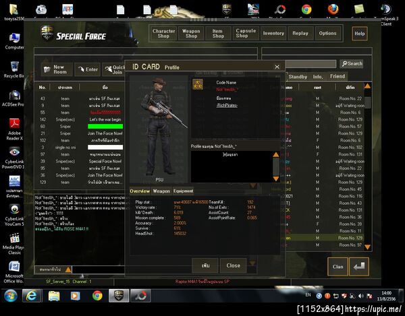Open the CyberLink YouCam desktop icon
This screenshot has width=405, height=316.
[x=14, y=215]
